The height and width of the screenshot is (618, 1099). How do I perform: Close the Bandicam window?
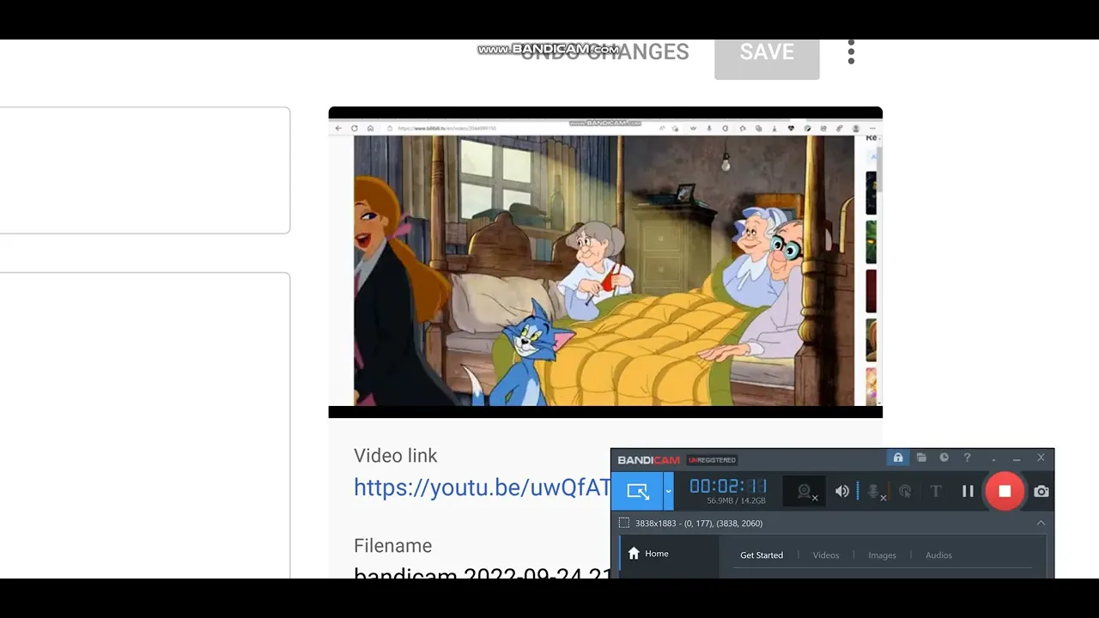click(x=1041, y=458)
